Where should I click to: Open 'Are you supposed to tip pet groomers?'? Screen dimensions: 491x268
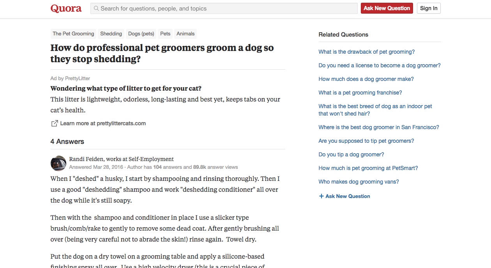(366, 141)
